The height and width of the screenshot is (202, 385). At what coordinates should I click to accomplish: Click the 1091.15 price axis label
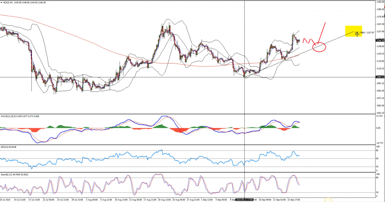(380, 83)
